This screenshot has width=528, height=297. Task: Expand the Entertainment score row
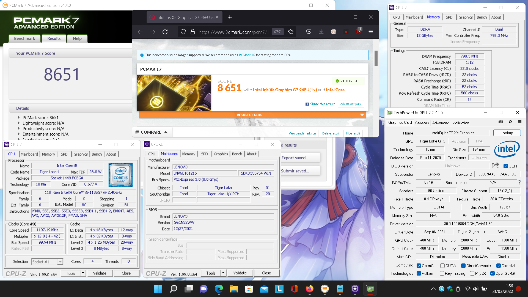[x=19, y=134]
